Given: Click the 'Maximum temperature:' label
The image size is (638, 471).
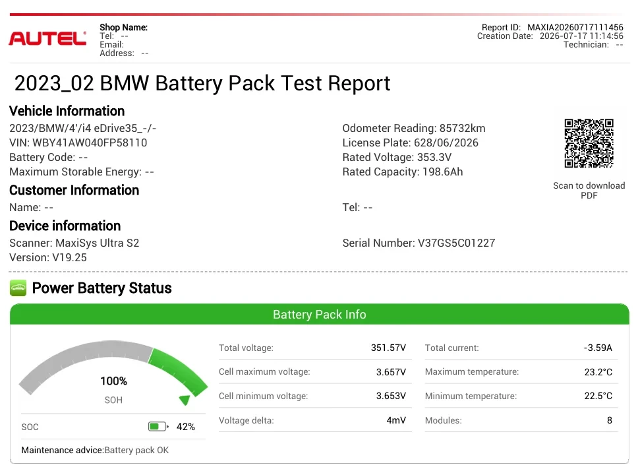Looking at the screenshot, I should 472,371.
